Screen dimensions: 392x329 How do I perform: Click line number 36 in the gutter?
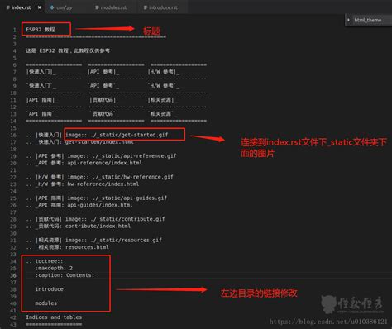click(13, 275)
